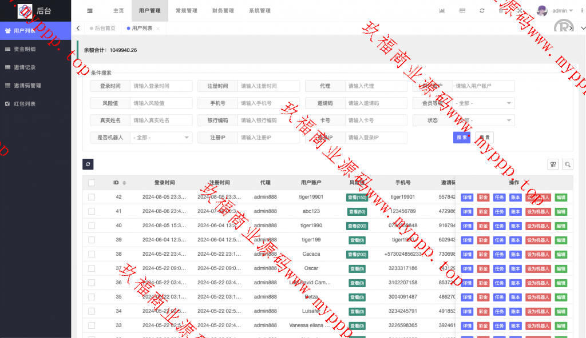Click the refresh icon in top header
The height and width of the screenshot is (338, 586).
point(482,11)
